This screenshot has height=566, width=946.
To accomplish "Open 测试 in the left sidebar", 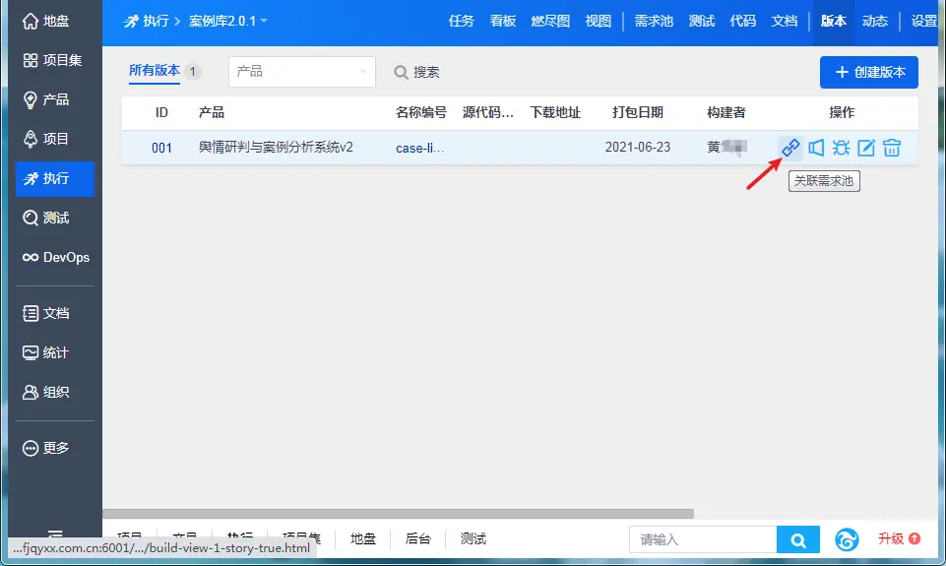I will point(55,218).
